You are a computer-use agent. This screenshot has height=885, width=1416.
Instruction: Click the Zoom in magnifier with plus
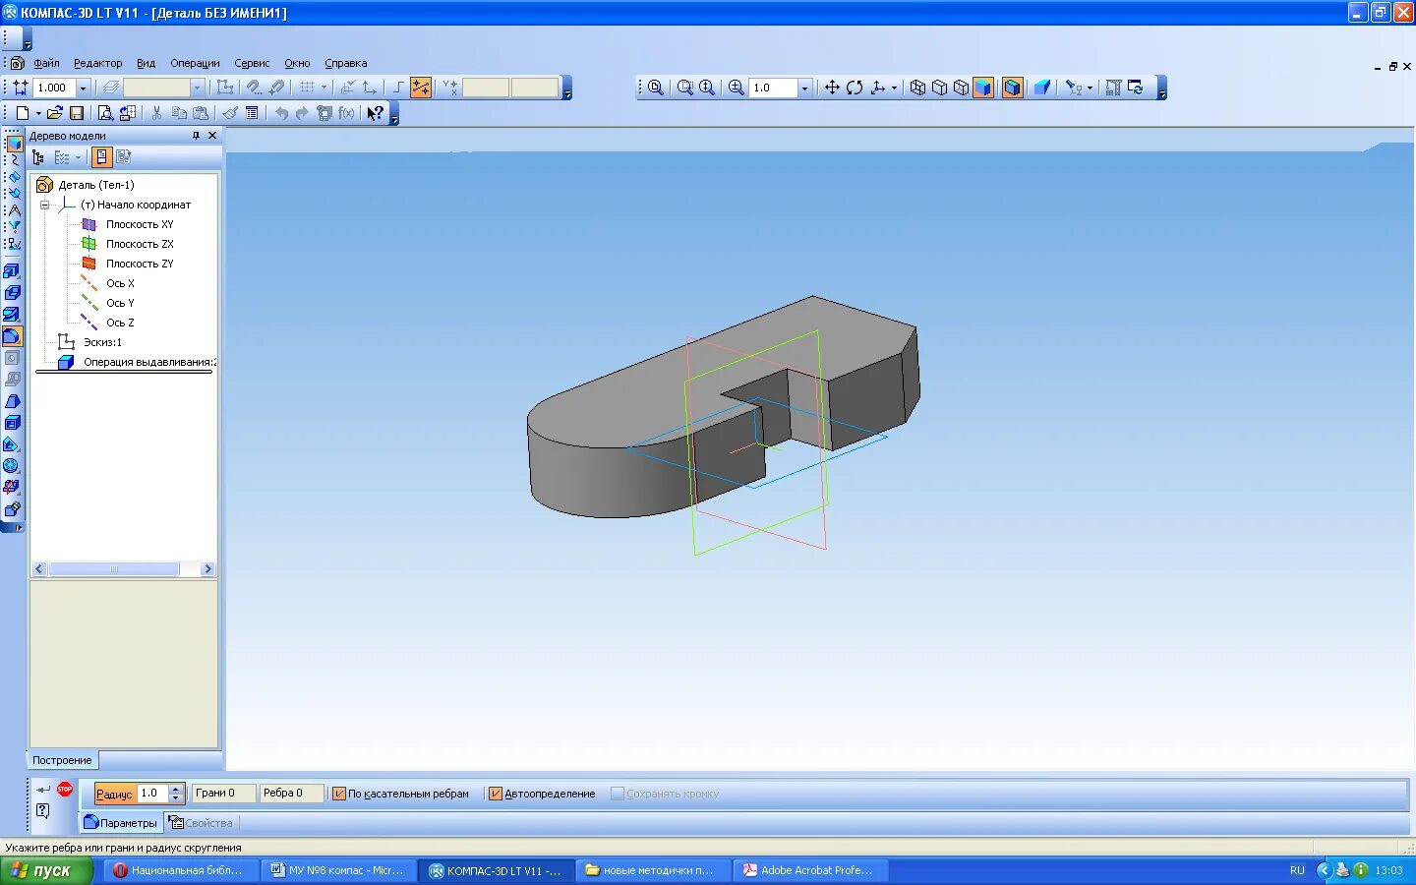(736, 88)
